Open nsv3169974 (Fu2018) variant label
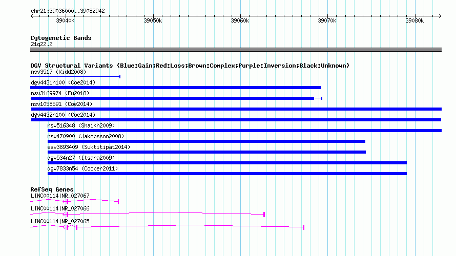This screenshot has height=256, width=456. [60, 93]
